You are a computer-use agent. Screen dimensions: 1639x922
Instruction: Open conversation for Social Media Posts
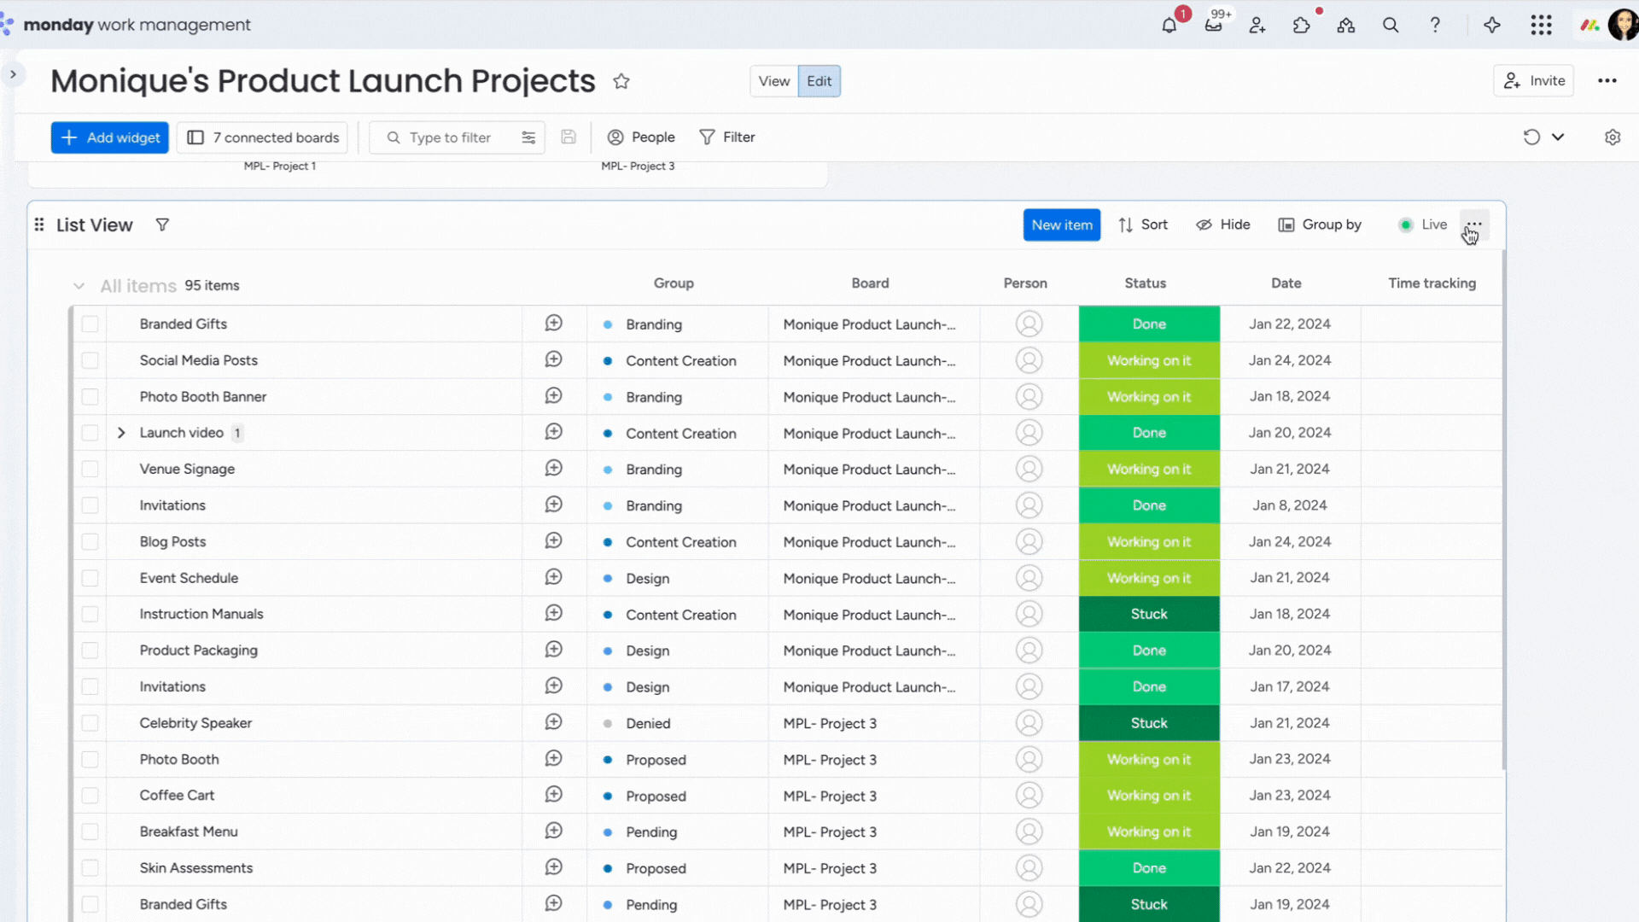[x=554, y=359]
